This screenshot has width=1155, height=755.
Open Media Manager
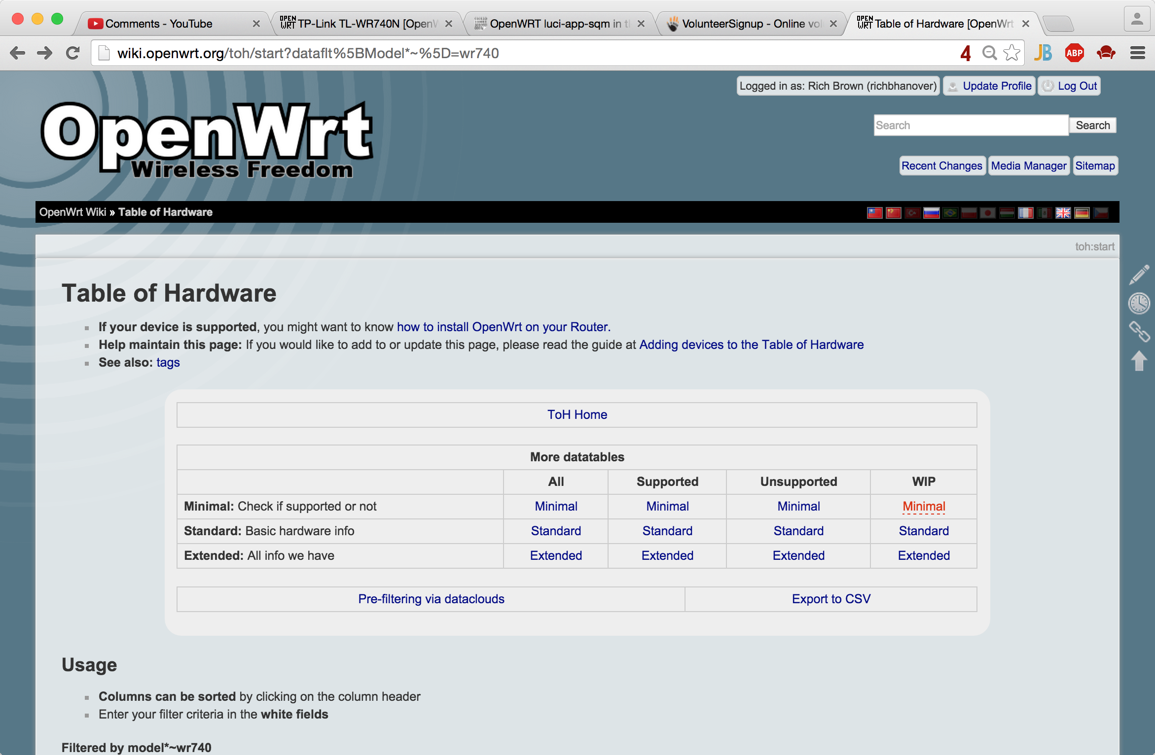1029,166
